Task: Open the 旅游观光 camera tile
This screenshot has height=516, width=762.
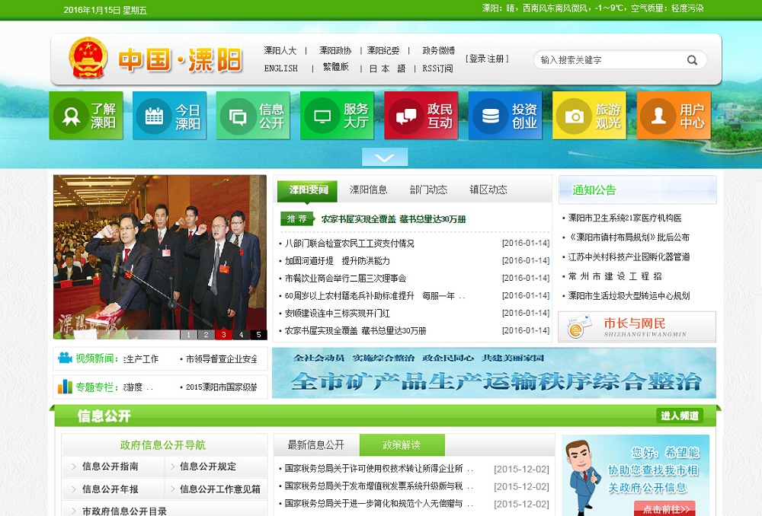Action: pyautogui.click(x=590, y=116)
